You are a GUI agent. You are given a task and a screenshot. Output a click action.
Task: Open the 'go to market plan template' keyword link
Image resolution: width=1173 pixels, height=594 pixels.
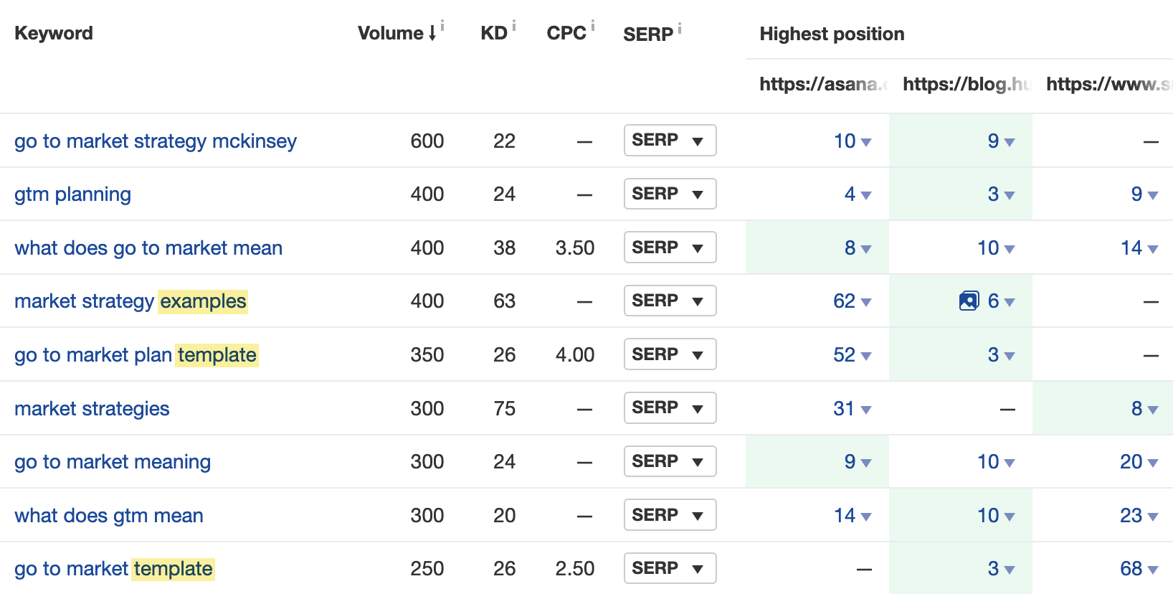(x=136, y=355)
